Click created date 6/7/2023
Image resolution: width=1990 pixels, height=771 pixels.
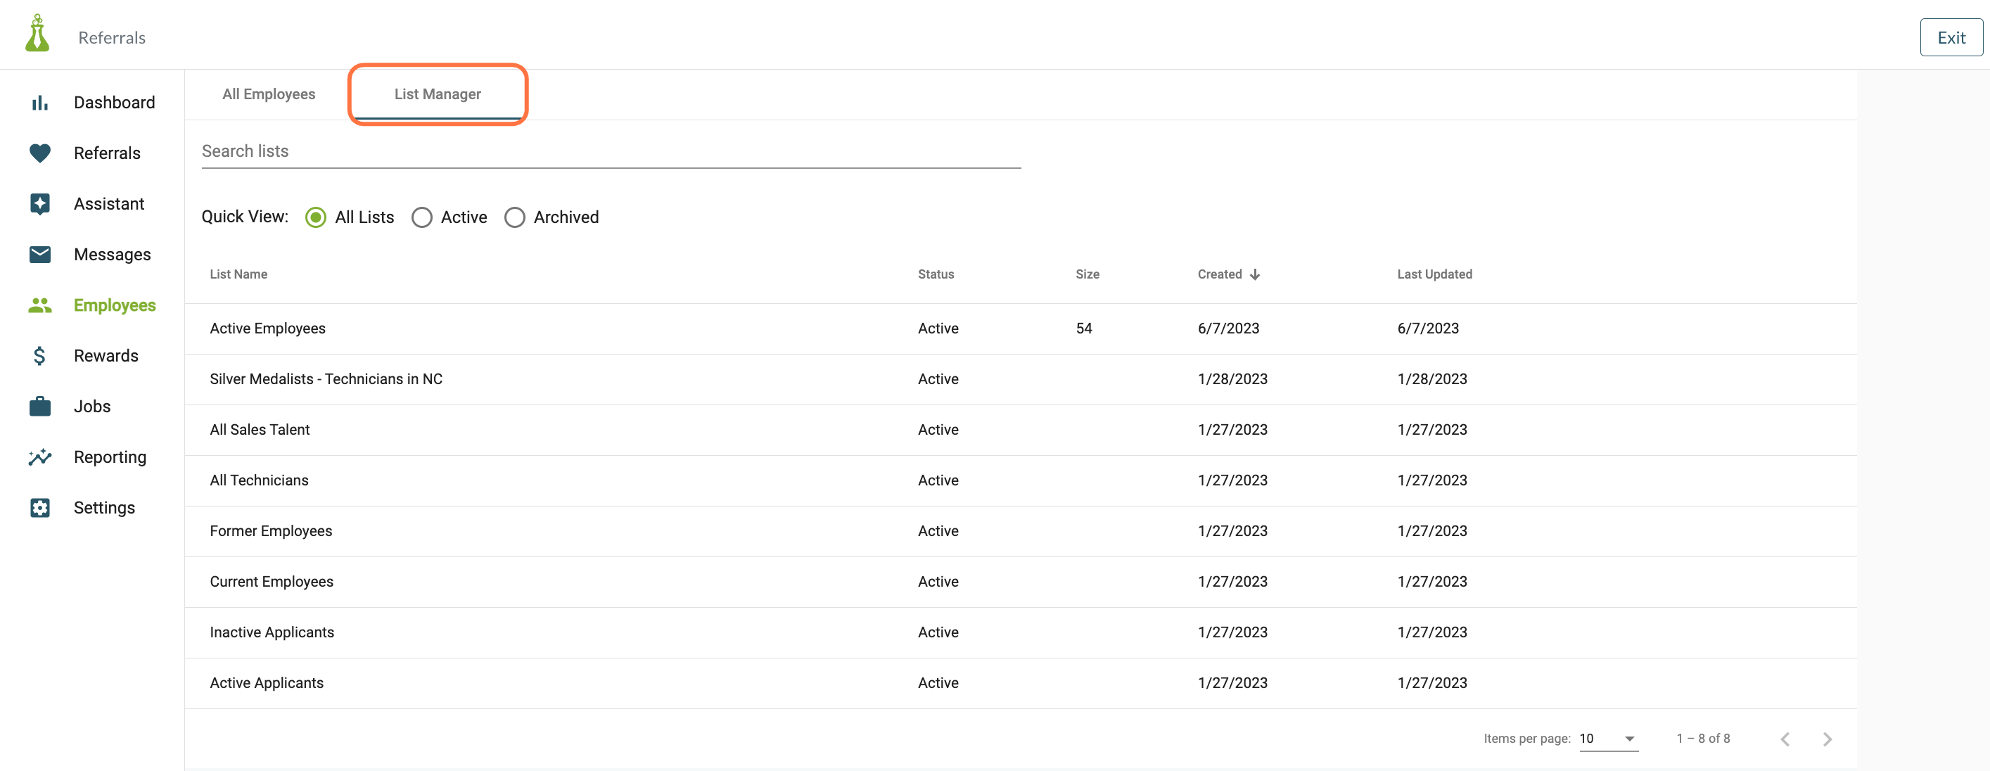tap(1227, 329)
